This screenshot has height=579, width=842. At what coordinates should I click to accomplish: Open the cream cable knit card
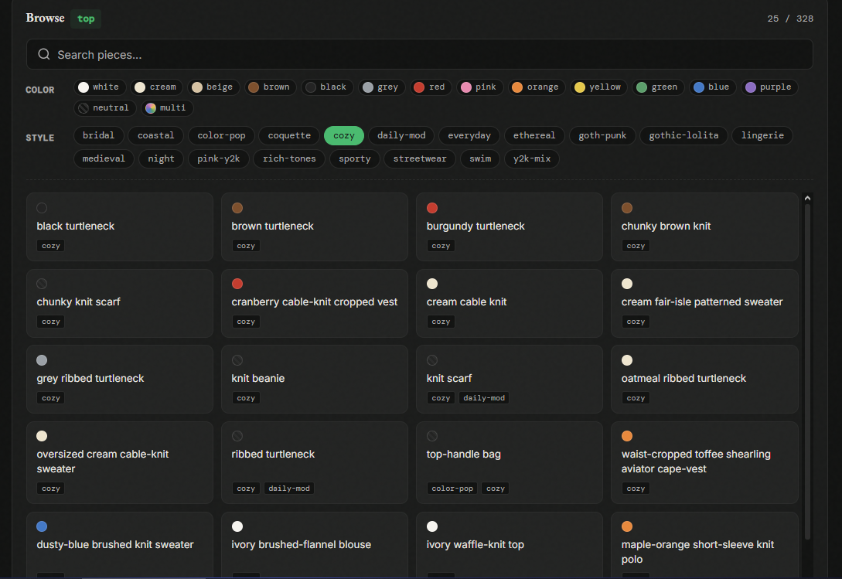(x=510, y=303)
